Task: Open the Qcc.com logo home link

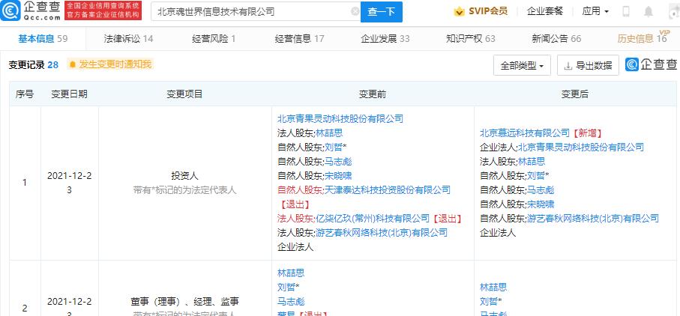Action: [x=30, y=10]
